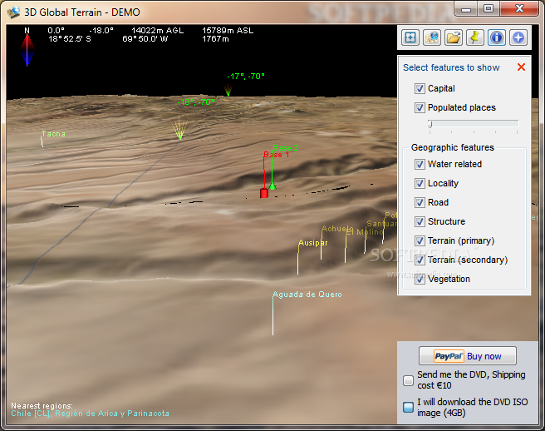The width and height of the screenshot is (545, 431).
Task: Toggle the Structure checkbox
Action: pyautogui.click(x=420, y=222)
